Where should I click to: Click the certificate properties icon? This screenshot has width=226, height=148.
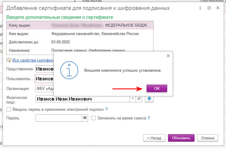(x=9, y=60)
